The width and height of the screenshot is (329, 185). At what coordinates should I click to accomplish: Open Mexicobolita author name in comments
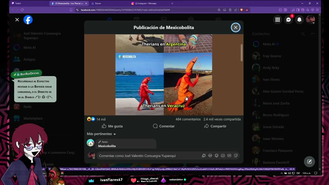(x=107, y=146)
